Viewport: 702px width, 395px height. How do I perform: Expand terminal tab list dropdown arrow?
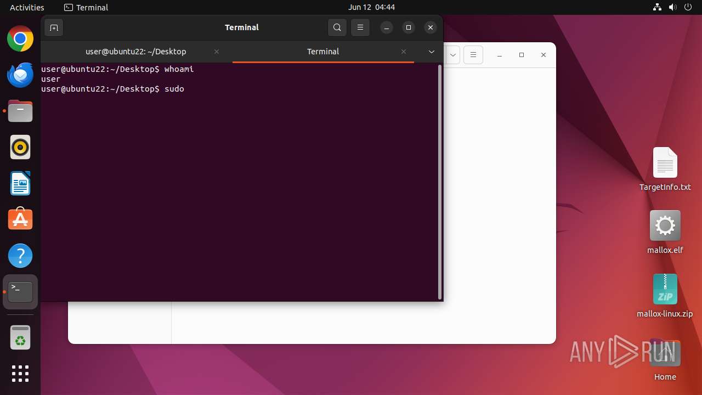pos(432,52)
